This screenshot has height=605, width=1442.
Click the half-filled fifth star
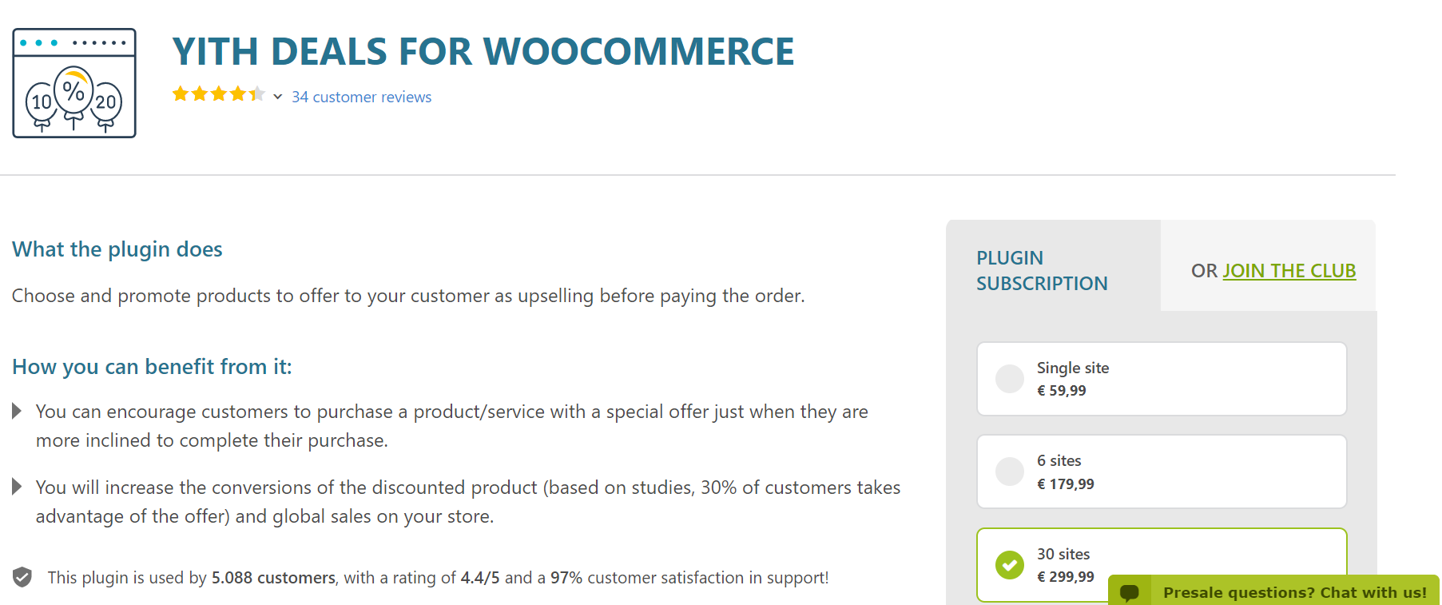coord(256,94)
